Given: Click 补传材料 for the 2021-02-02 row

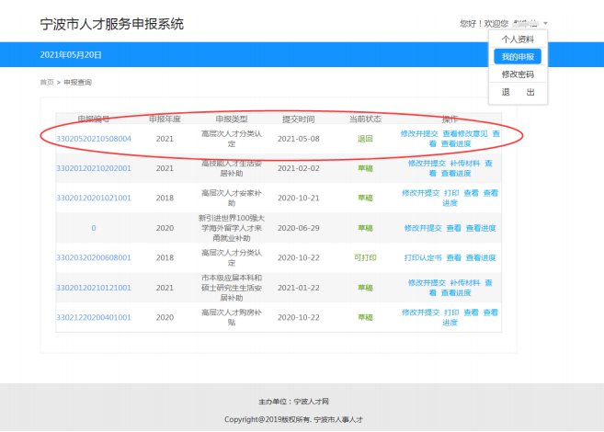Looking at the screenshot, I should point(465,164).
